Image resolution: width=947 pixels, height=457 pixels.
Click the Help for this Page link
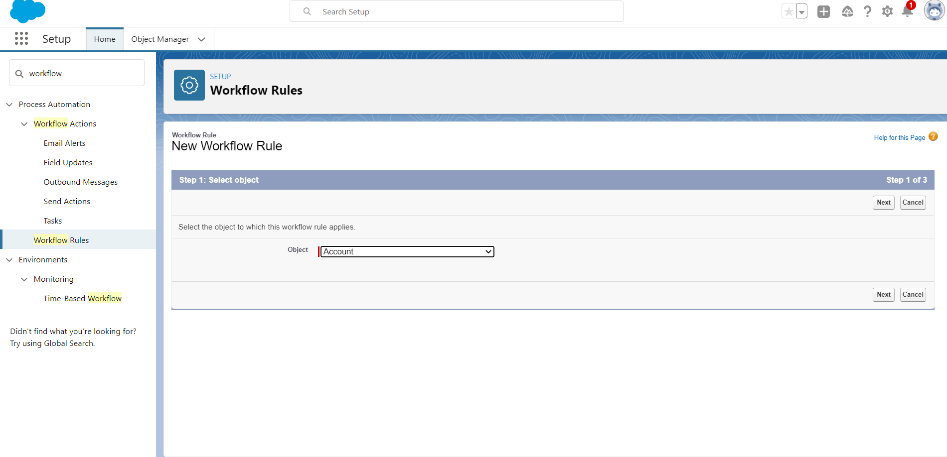[x=899, y=138]
